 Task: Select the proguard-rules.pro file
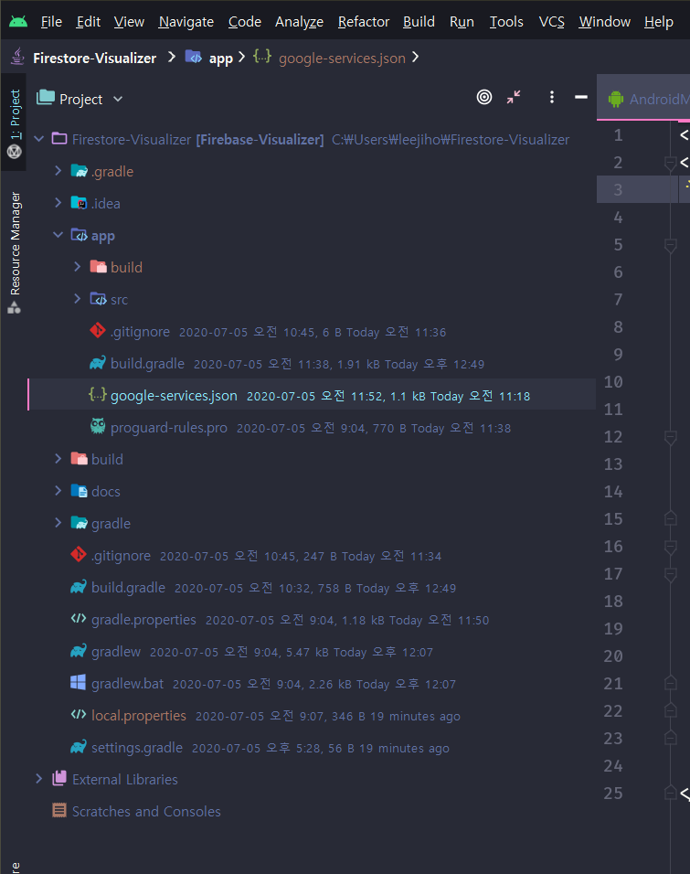pos(168,428)
